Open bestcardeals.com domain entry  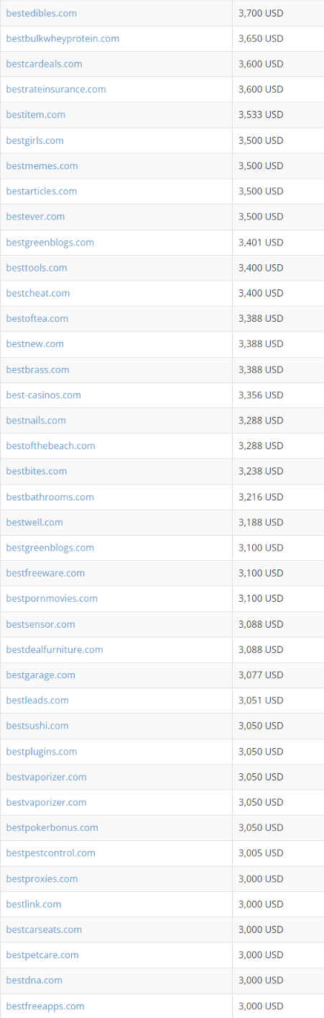[x=44, y=63]
